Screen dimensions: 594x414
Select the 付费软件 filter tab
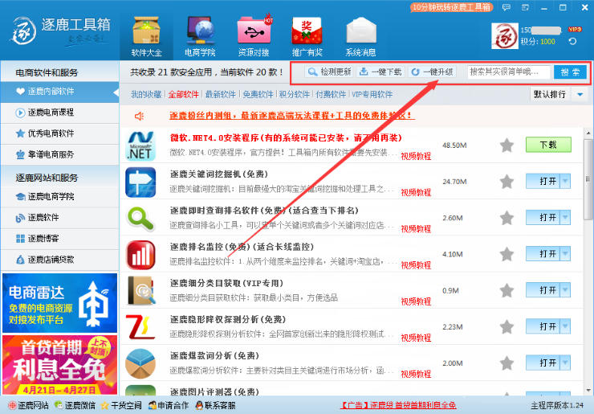(331, 94)
